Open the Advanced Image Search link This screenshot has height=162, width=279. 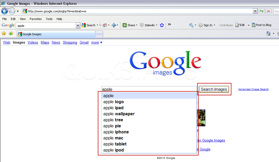coord(253,89)
